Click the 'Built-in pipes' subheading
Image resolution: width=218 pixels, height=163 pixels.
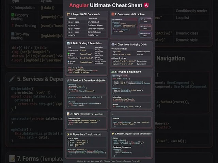click(x=73, y=139)
